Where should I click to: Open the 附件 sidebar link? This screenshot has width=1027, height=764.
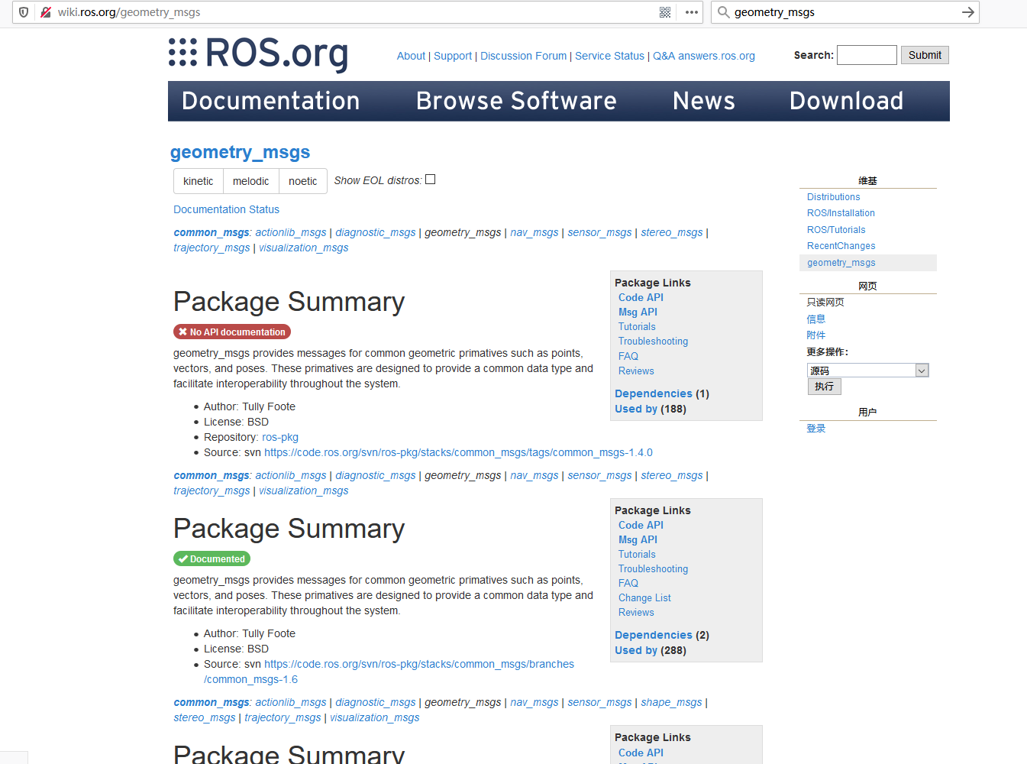pyautogui.click(x=816, y=335)
